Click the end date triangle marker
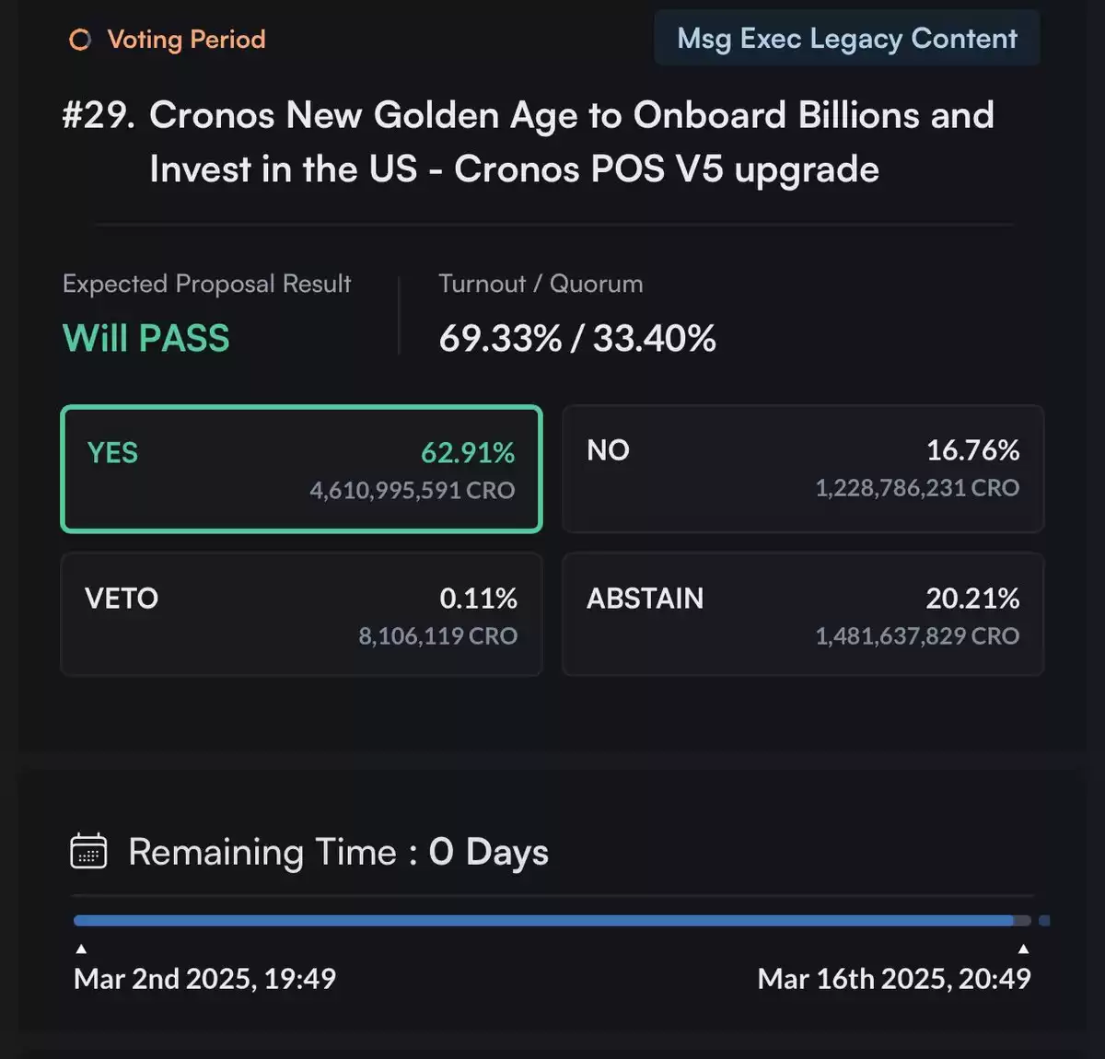 1023,948
